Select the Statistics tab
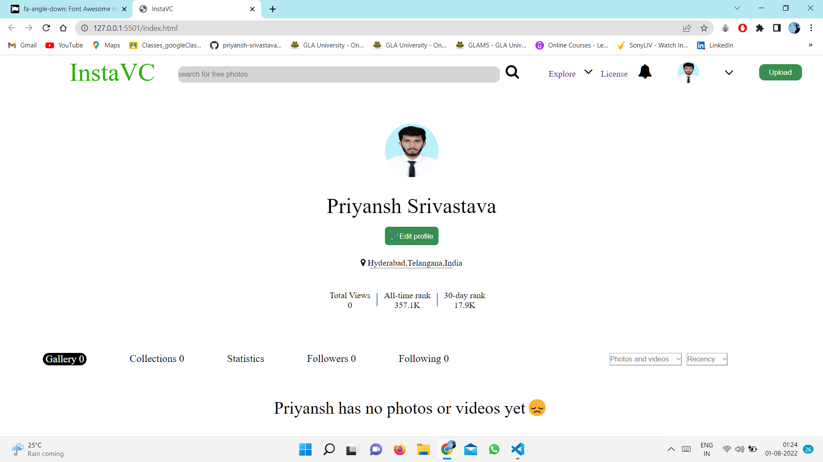The height and width of the screenshot is (462, 823). click(x=245, y=359)
